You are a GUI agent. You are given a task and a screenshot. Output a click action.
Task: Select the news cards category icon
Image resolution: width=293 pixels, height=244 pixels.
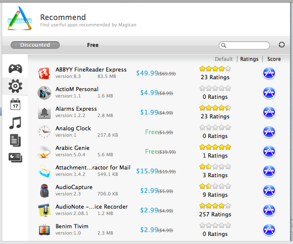tap(15, 158)
